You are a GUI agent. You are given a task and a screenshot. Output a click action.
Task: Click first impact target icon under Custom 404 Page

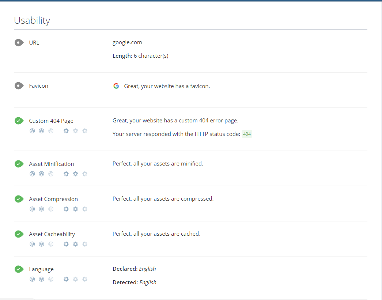[32, 131]
